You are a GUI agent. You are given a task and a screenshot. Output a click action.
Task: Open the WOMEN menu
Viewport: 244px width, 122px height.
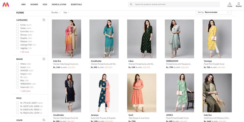click(x=34, y=4)
